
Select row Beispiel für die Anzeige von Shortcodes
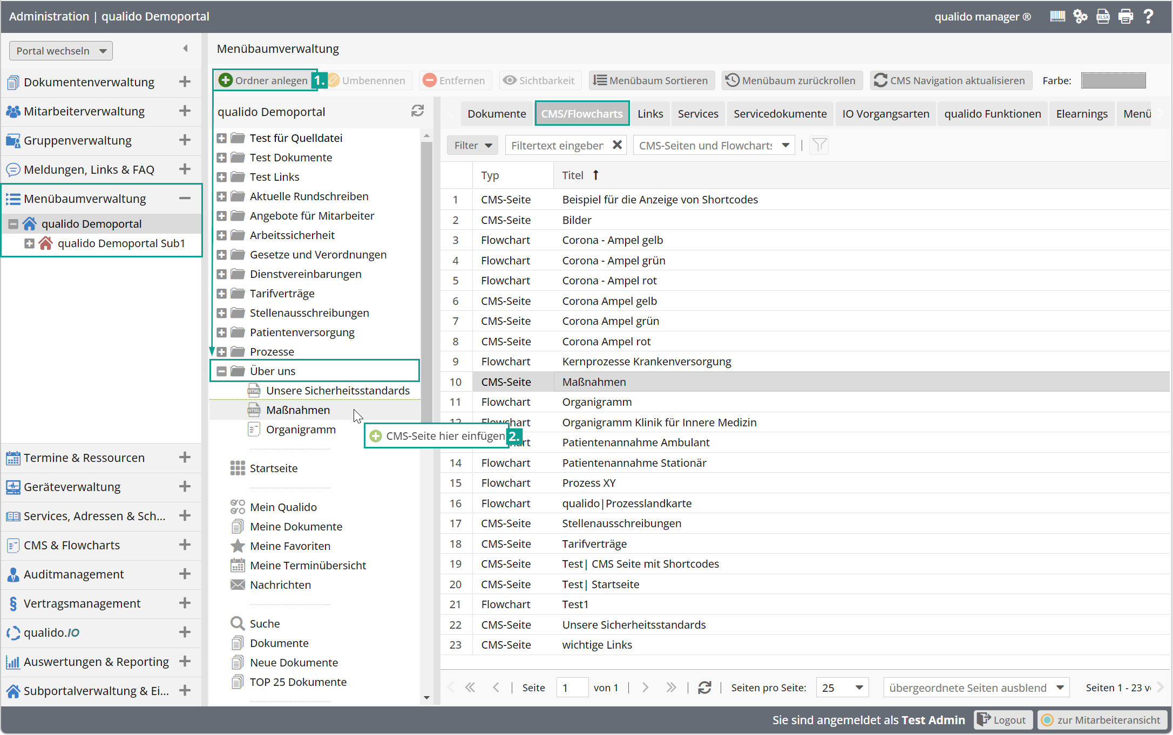click(x=805, y=200)
